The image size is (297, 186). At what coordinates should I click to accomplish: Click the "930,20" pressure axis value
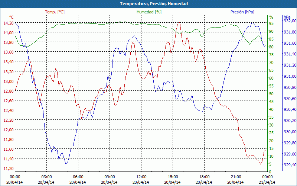click(x=289, y=121)
